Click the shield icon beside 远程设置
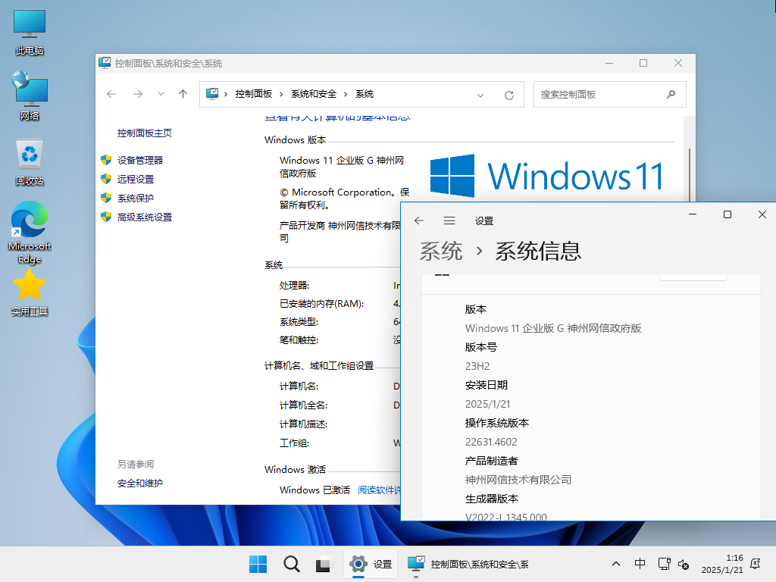 pos(106,179)
